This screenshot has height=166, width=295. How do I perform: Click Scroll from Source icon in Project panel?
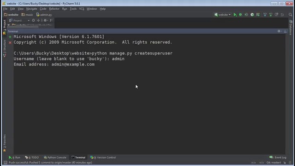click(33, 20)
